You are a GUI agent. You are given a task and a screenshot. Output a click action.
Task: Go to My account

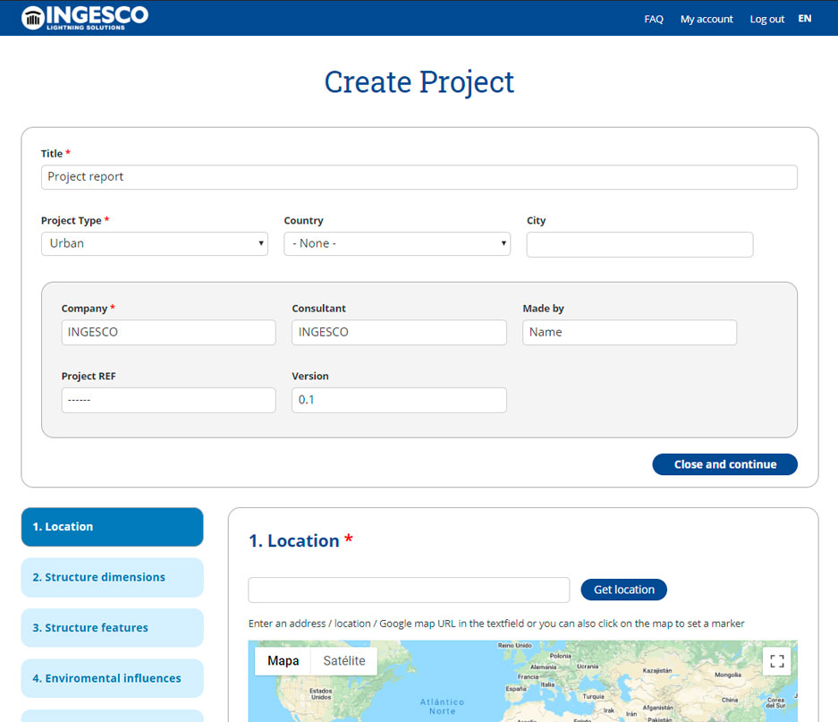[707, 19]
